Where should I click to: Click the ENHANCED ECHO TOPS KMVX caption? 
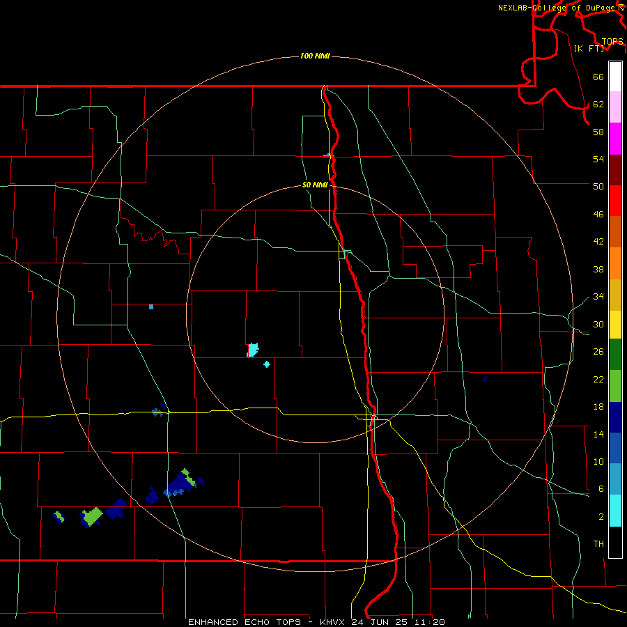coord(316,622)
